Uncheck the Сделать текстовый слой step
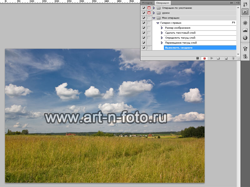Screen dimensions: 250x187 [x=144, y=33]
